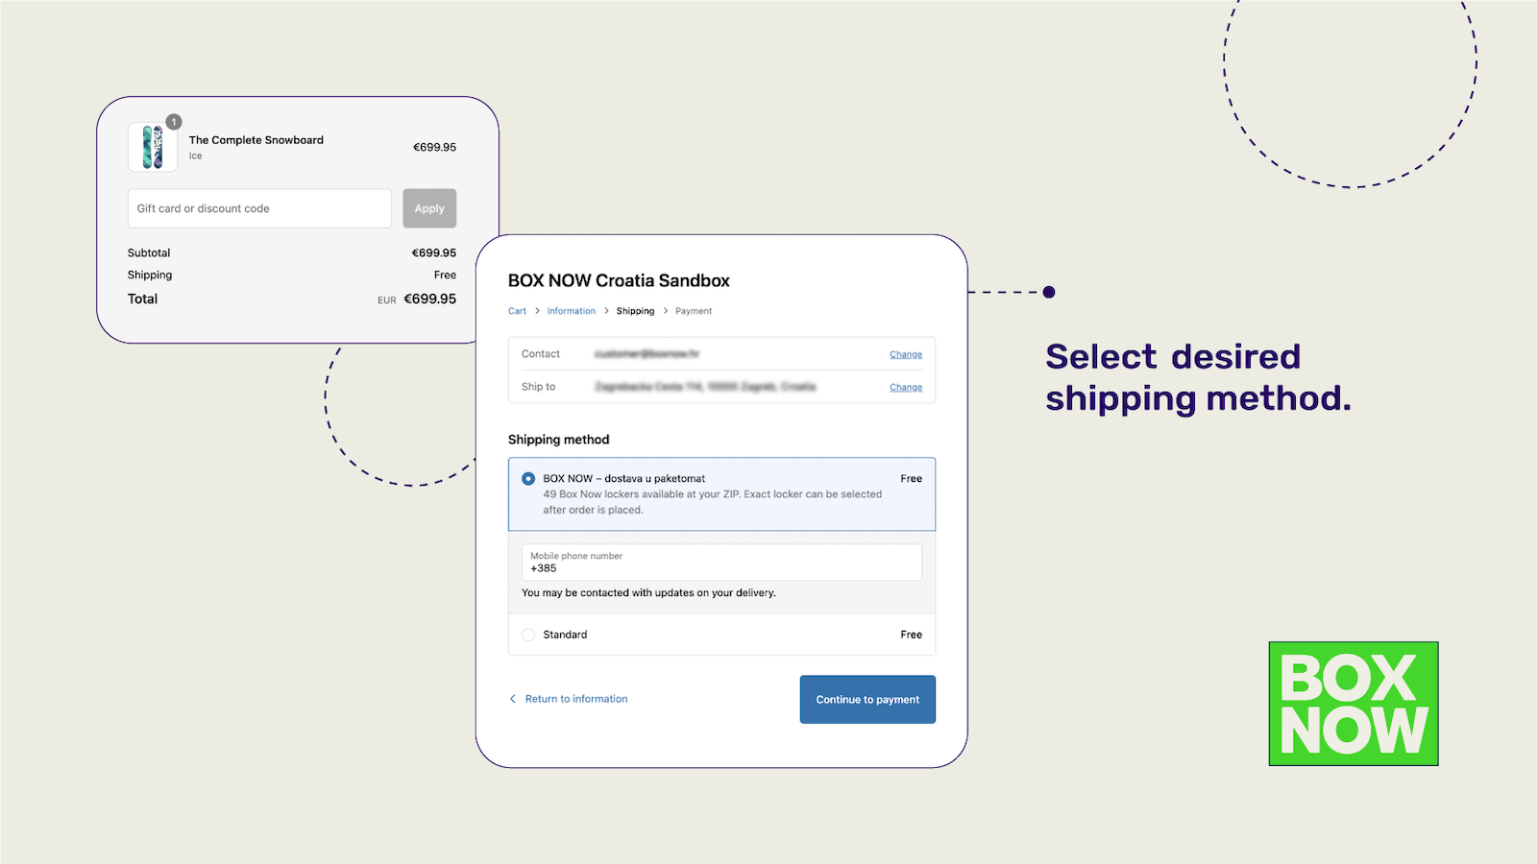Click the Apply button for discount codes

tap(429, 207)
